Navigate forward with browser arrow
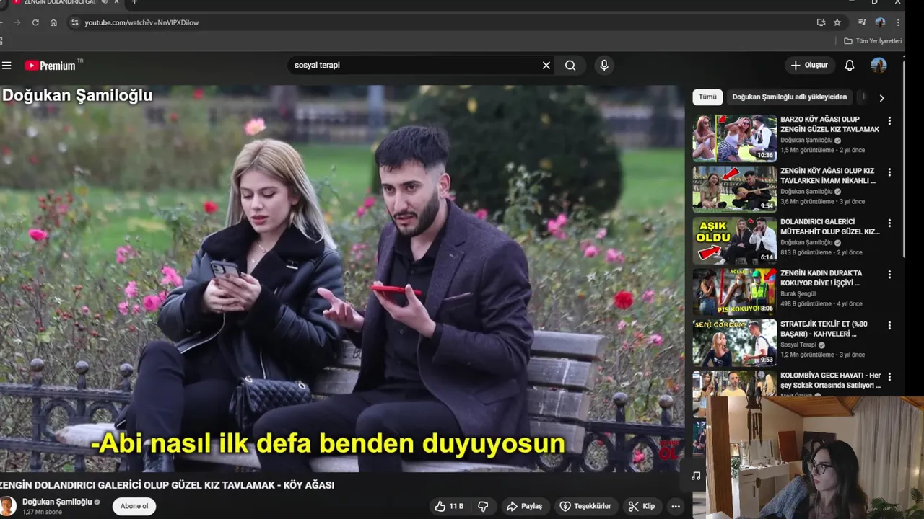Screen dimensions: 924x519 (x=17, y=22)
